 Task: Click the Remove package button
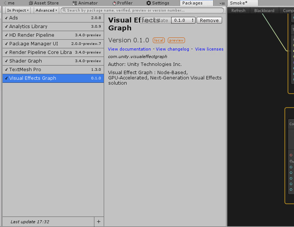[209, 20]
